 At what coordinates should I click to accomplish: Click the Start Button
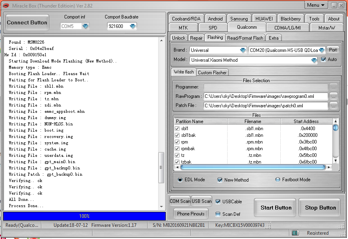[x=276, y=208]
